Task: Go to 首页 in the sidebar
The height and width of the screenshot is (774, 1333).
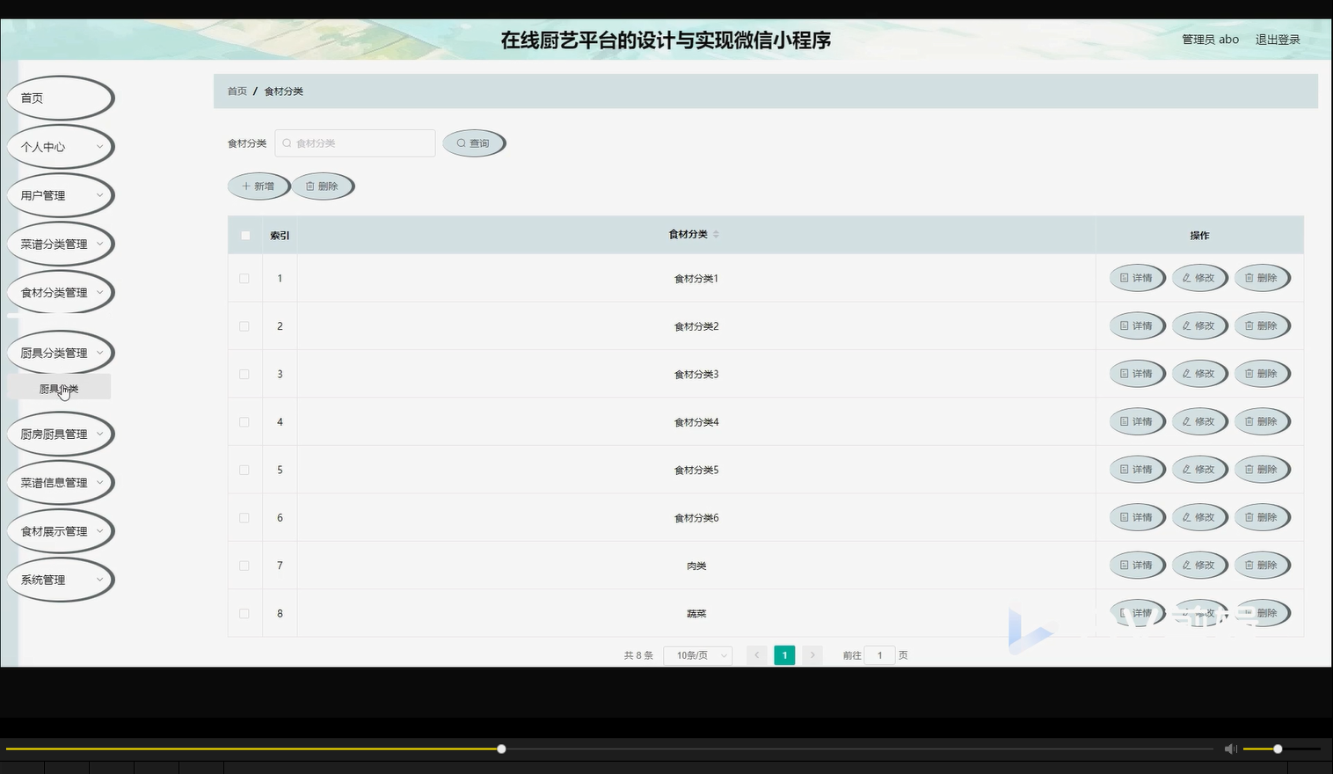Action: tap(61, 98)
